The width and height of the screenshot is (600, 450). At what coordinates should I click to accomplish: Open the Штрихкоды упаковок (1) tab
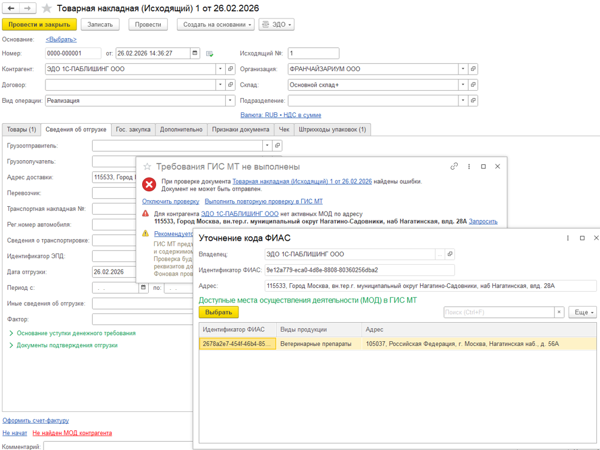332,129
